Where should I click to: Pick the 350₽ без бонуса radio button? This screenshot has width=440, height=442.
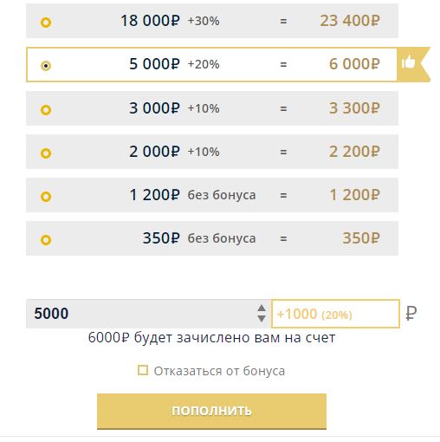(x=46, y=240)
